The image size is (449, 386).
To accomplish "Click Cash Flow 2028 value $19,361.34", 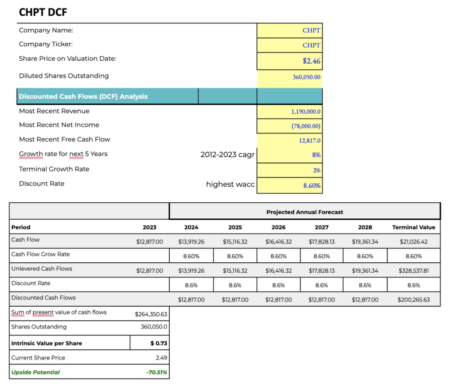I will [365, 242].
